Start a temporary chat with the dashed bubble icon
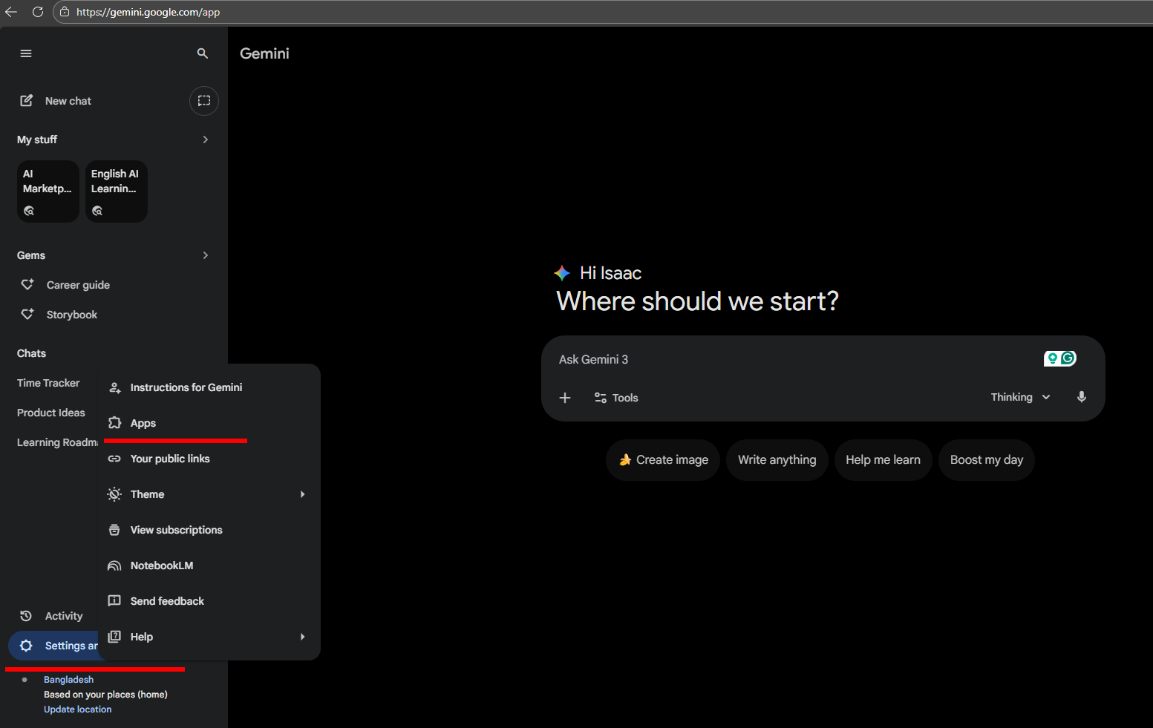This screenshot has height=728, width=1153. pos(204,101)
